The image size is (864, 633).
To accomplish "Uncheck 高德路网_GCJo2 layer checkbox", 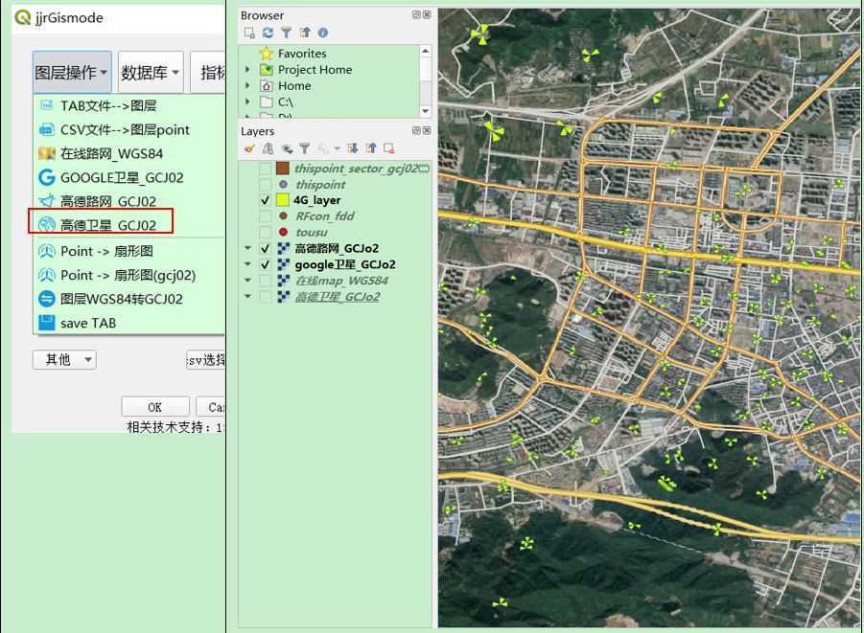I will pyautogui.click(x=265, y=248).
